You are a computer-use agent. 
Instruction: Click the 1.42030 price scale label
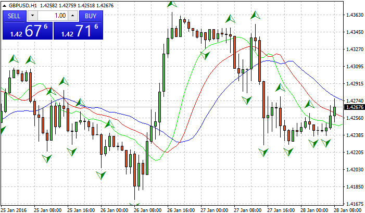tap(355, 170)
